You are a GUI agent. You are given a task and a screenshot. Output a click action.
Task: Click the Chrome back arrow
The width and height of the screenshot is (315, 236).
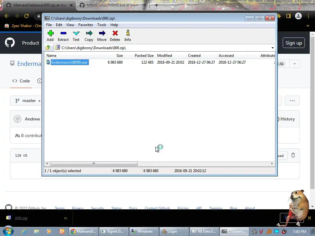click(7, 16)
